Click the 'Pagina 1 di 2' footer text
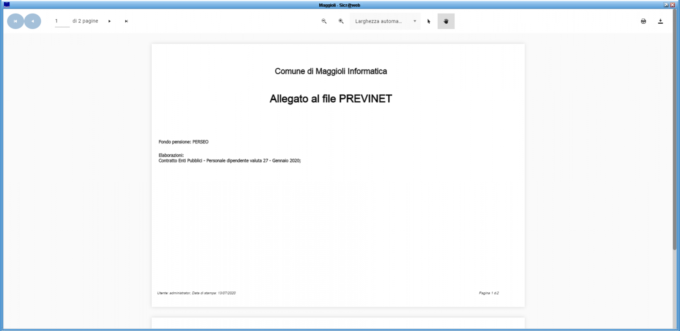680x331 pixels. tap(489, 293)
